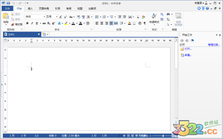Click the font color A swatch
This screenshot has width=223, height=139.
[x=73, y=23]
